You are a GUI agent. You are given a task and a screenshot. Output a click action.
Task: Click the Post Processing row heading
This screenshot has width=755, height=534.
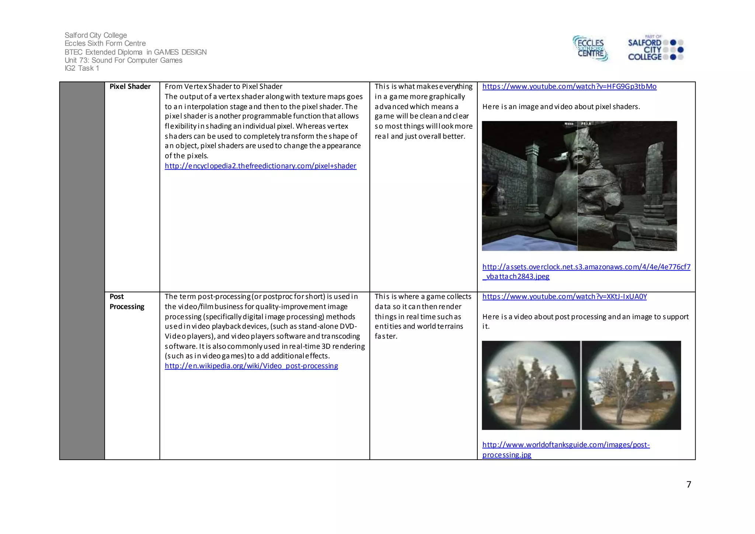tap(126, 302)
